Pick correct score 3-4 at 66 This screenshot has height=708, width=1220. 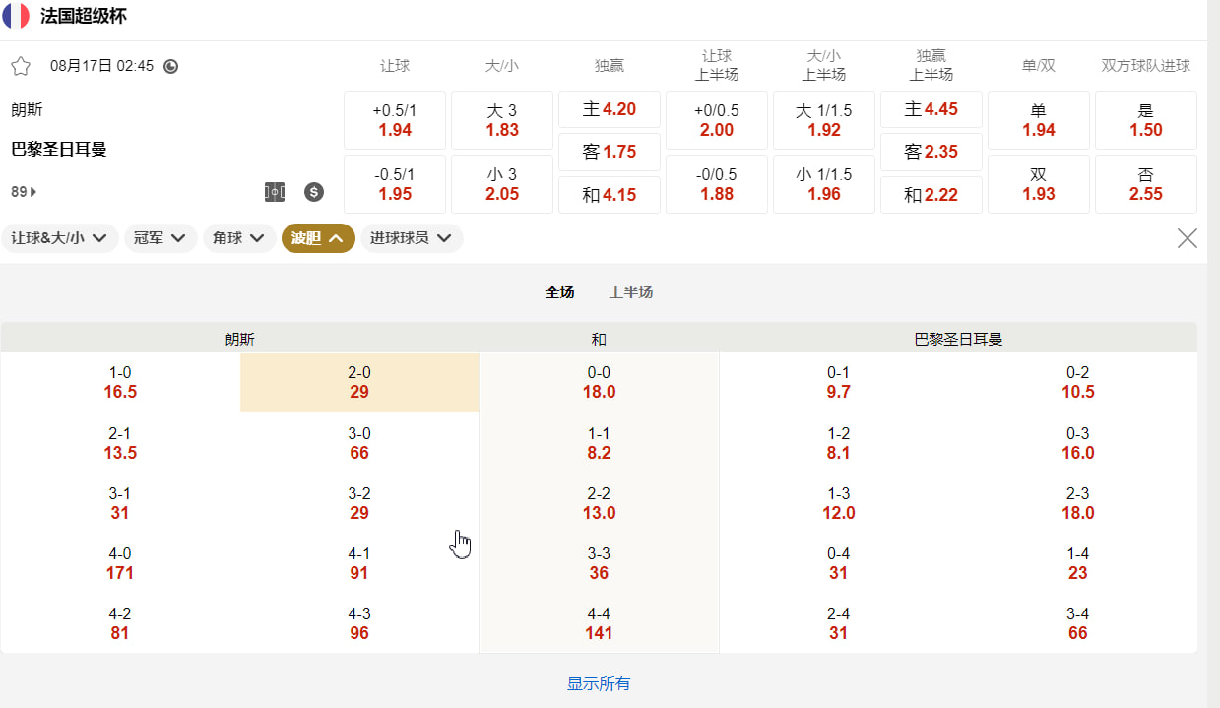pyautogui.click(x=1078, y=623)
